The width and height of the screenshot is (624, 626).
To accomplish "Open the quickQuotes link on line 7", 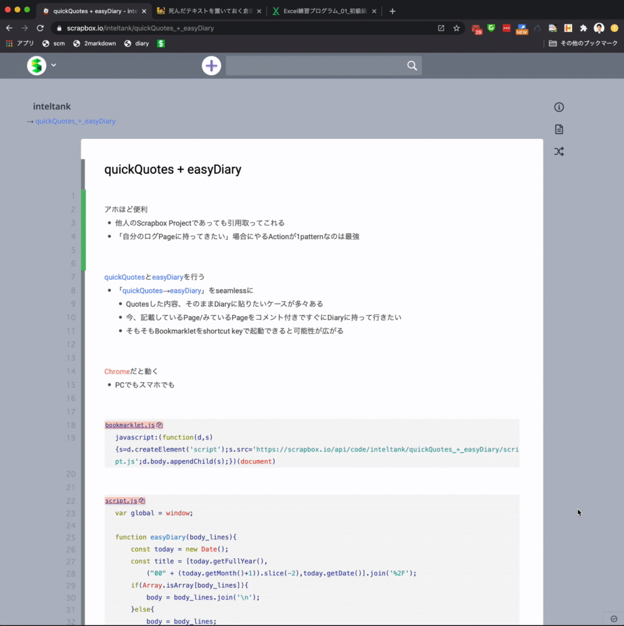I will pyautogui.click(x=124, y=277).
